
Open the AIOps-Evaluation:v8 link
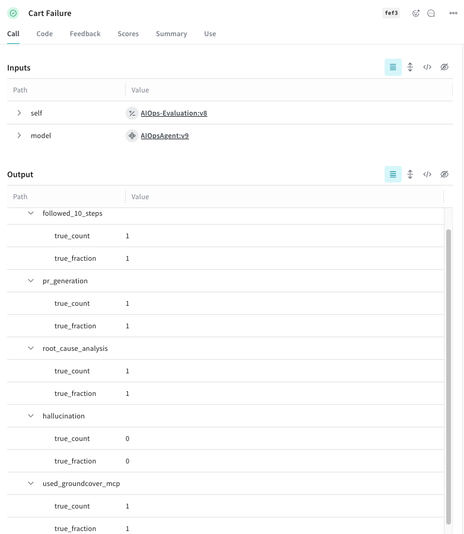click(x=174, y=113)
